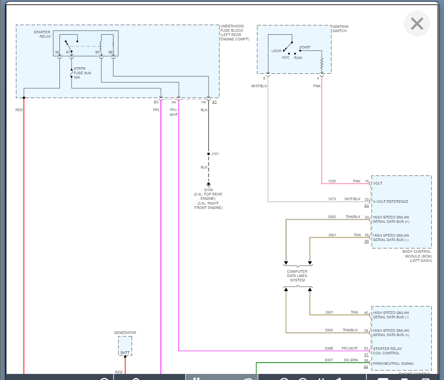Viewport: 444px width, 380px height.
Task: Click the G109 ground symbol
Action: [x=208, y=184]
